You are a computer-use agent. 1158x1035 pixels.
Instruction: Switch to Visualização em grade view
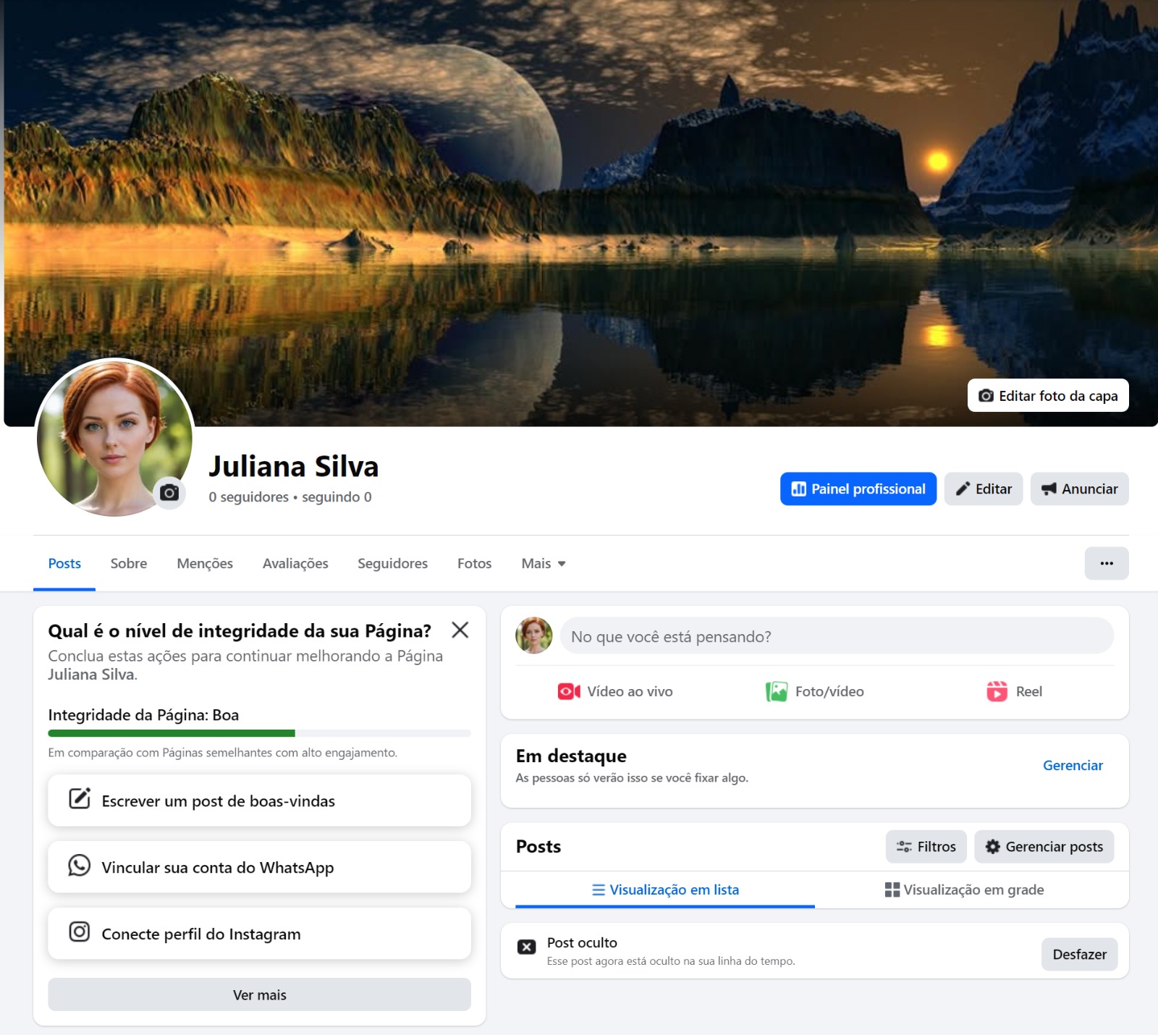point(964,890)
